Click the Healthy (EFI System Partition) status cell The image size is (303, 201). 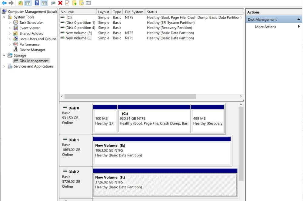click(x=171, y=23)
